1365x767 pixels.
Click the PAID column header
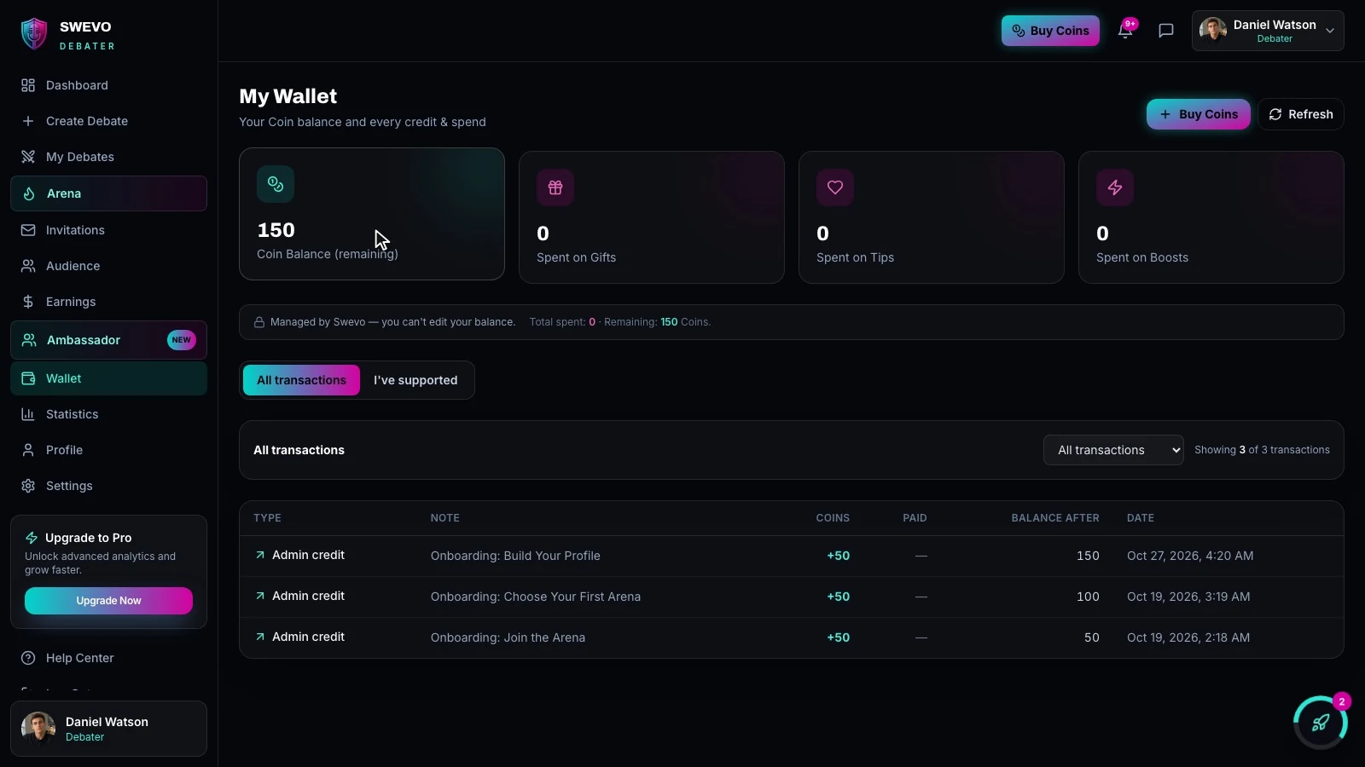915,518
